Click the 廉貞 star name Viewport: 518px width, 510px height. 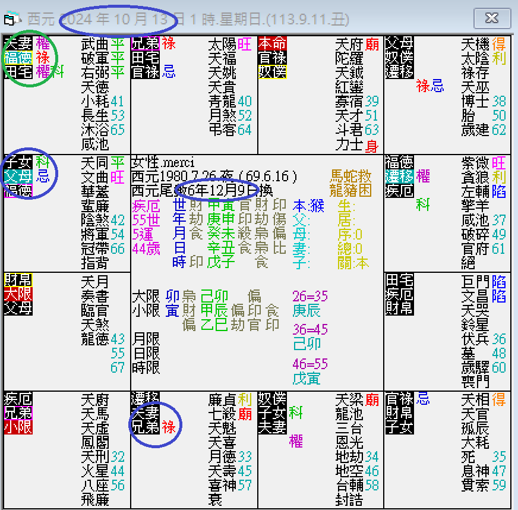(x=222, y=400)
